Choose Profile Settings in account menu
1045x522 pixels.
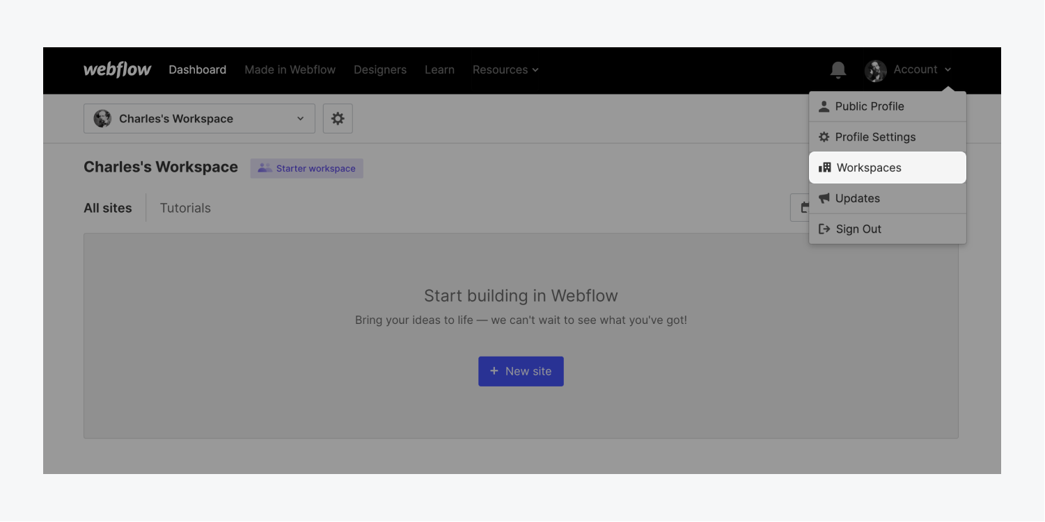[888, 137]
